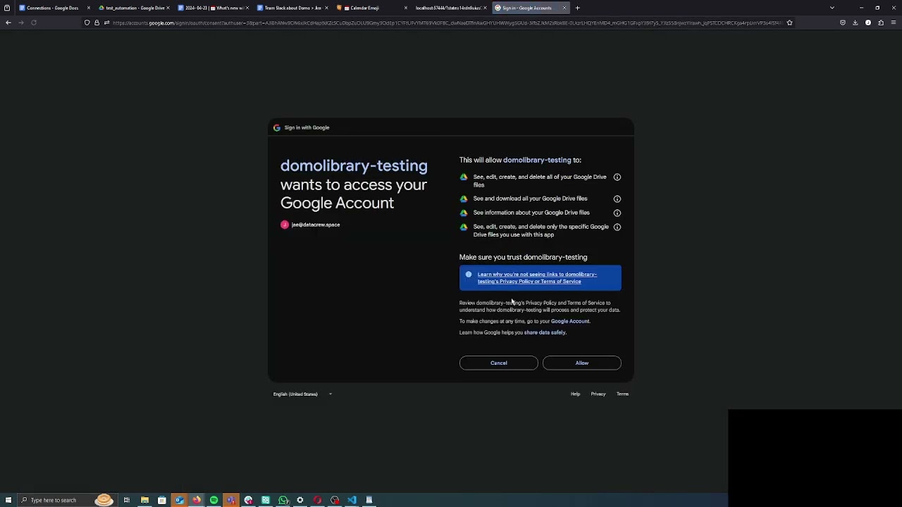The width and height of the screenshot is (902, 507).
Task: Switch to Team Slack about Domo tab
Action: pos(292,8)
